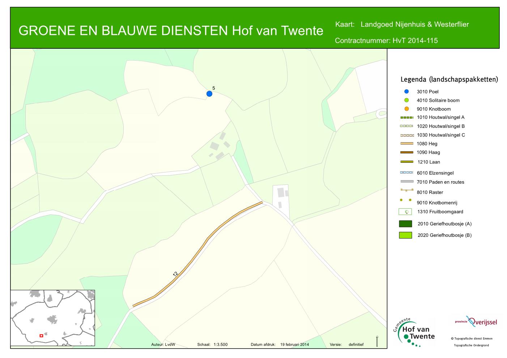Click the Auteur: LvdW text
The height and width of the screenshot is (358, 507).
coord(163,345)
